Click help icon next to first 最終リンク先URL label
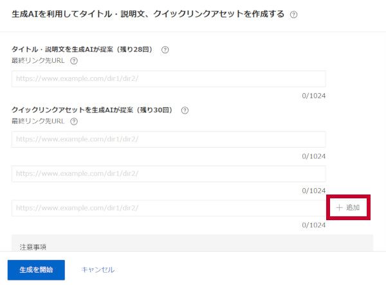Screen dimensions: 386x285 (x=74, y=61)
